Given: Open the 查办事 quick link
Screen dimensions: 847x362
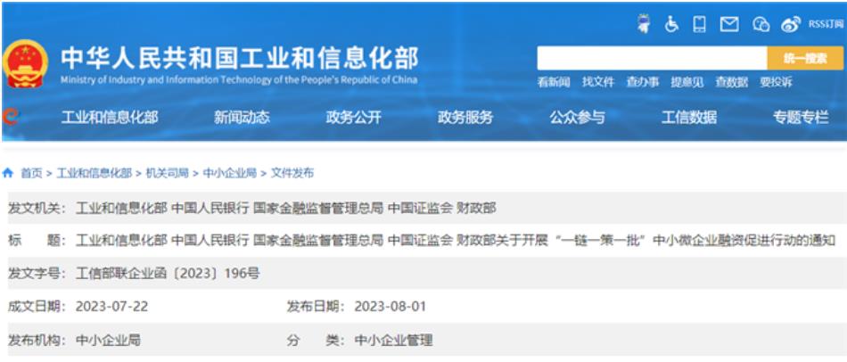Looking at the screenshot, I should pyautogui.click(x=642, y=83).
